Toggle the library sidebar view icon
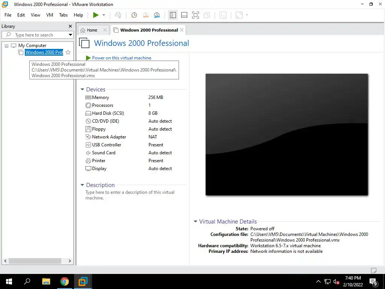Screen dimensions: 385x289 click(x=173, y=15)
